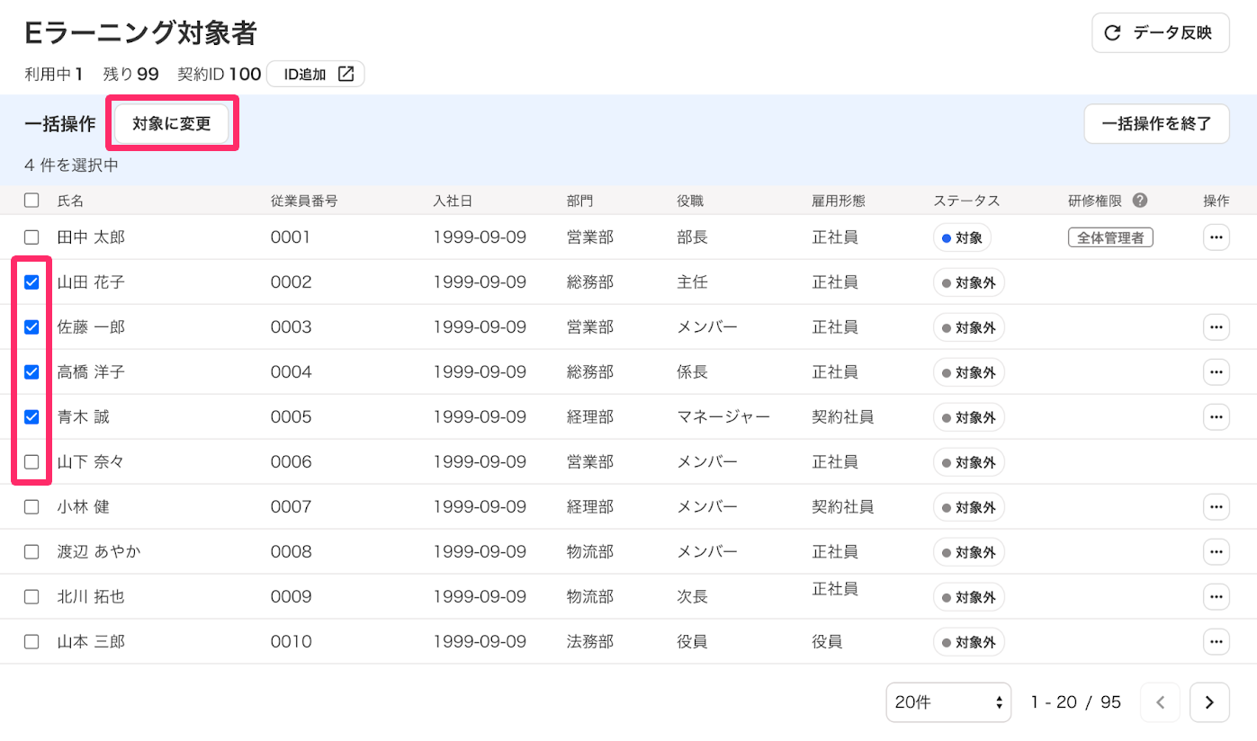Click the 次長 position cell
1257x741 pixels.
[x=692, y=597]
